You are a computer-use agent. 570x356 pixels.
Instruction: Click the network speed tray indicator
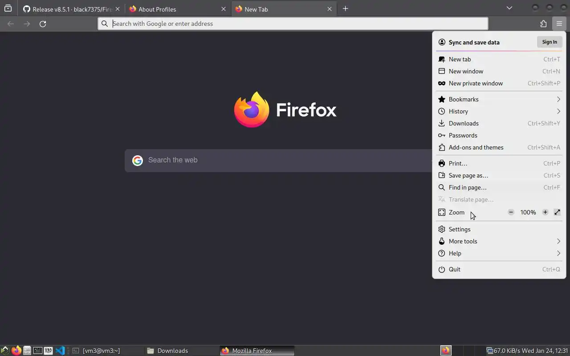coord(503,351)
